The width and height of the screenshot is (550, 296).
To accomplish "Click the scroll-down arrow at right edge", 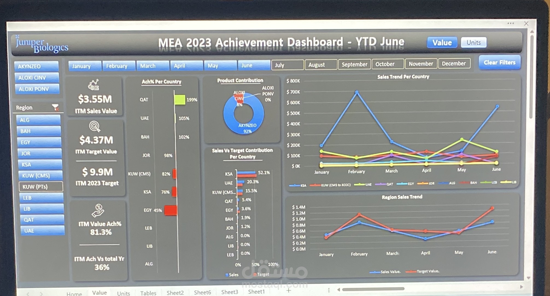I will (529, 278).
